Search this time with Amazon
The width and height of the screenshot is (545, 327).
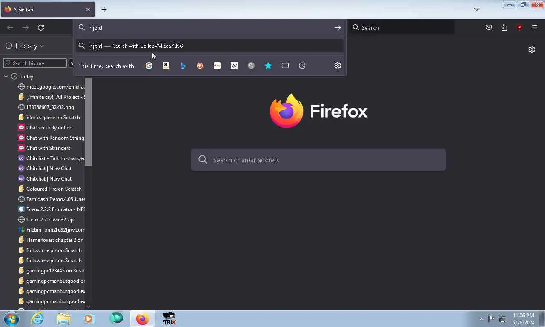166,66
